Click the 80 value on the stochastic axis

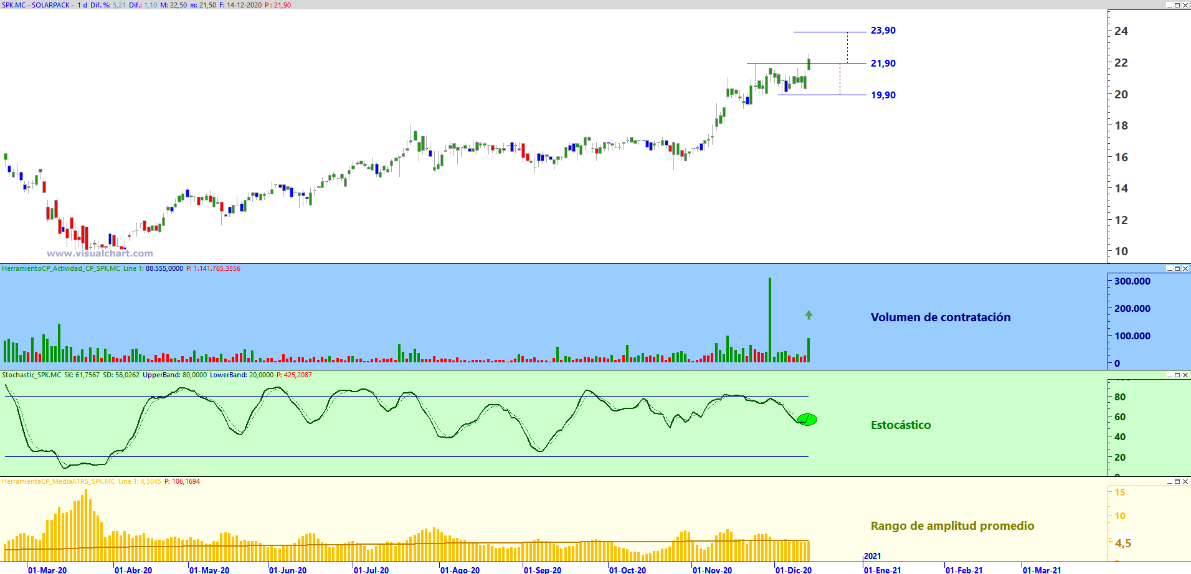(1120, 397)
